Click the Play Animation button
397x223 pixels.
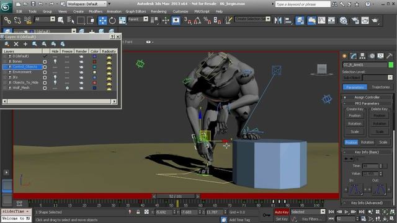tap(346, 212)
